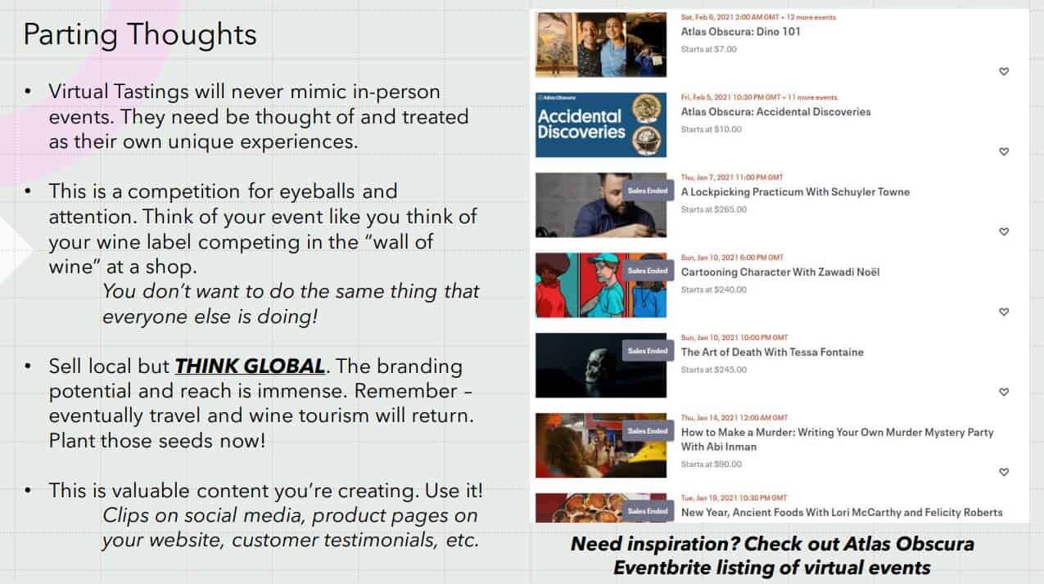Click the "Sun, Jan 10, 2021 6:00 PM GMT" date
The height and width of the screenshot is (584, 1044).
pos(732,257)
